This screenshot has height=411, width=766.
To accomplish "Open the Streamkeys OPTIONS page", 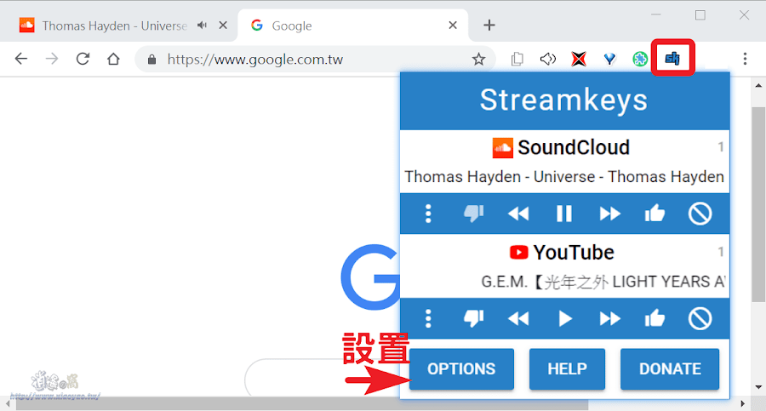I will click(x=461, y=369).
